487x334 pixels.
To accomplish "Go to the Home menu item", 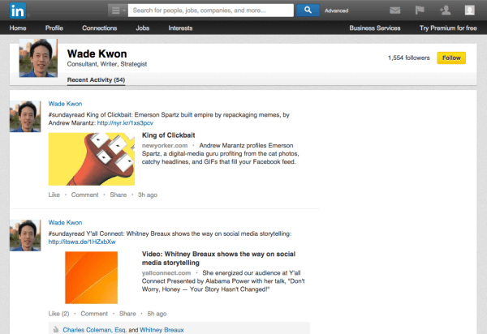I will pos(18,28).
